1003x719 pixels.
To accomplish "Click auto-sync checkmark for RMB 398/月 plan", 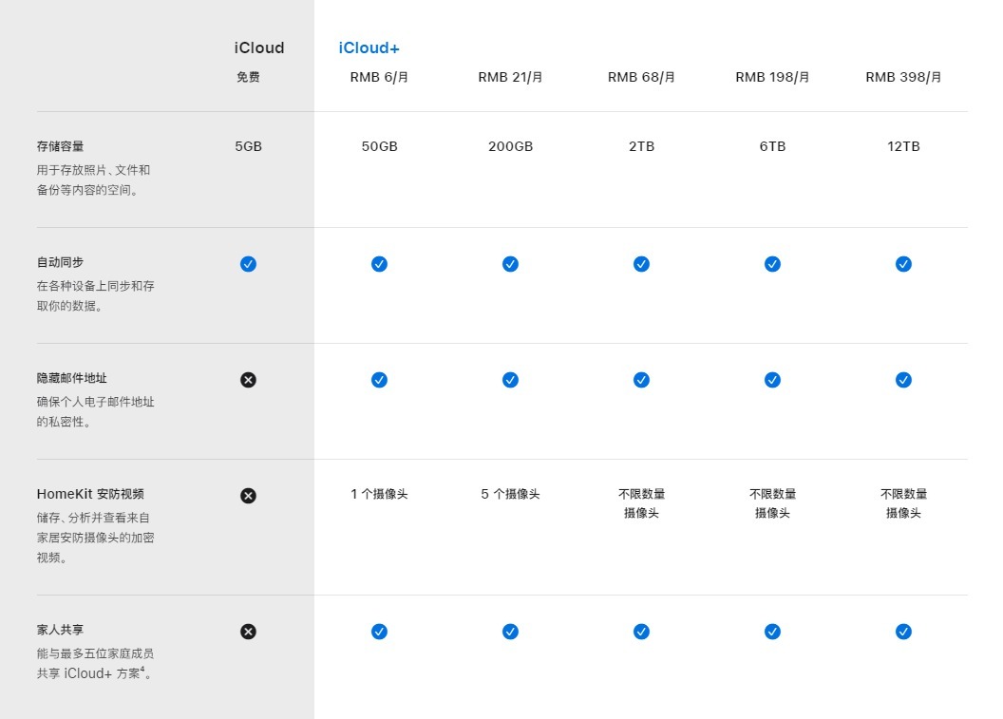I will coord(903,264).
